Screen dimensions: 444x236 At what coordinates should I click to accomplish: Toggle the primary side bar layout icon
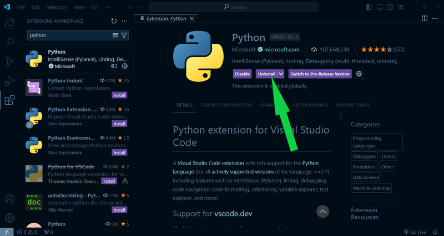(x=369, y=7)
